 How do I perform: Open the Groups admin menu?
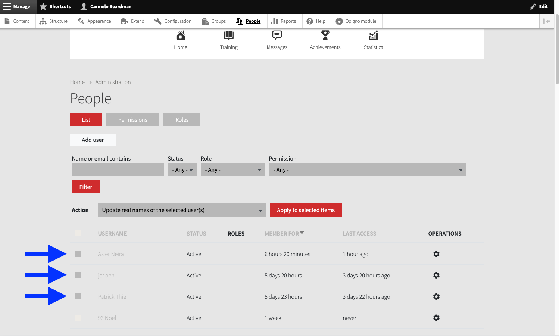(214, 21)
